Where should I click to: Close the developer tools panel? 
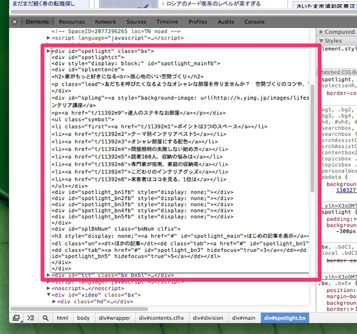[15, 22]
